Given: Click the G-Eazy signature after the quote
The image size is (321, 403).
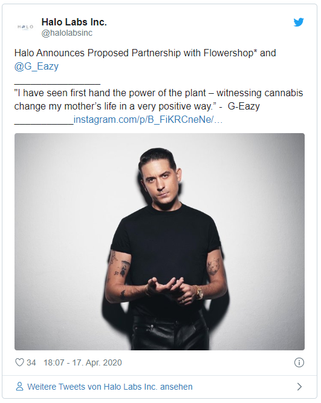Looking at the screenshot, I should [x=244, y=106].
